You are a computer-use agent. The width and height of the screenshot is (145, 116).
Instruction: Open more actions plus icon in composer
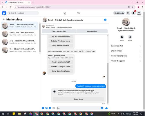(x=43, y=108)
